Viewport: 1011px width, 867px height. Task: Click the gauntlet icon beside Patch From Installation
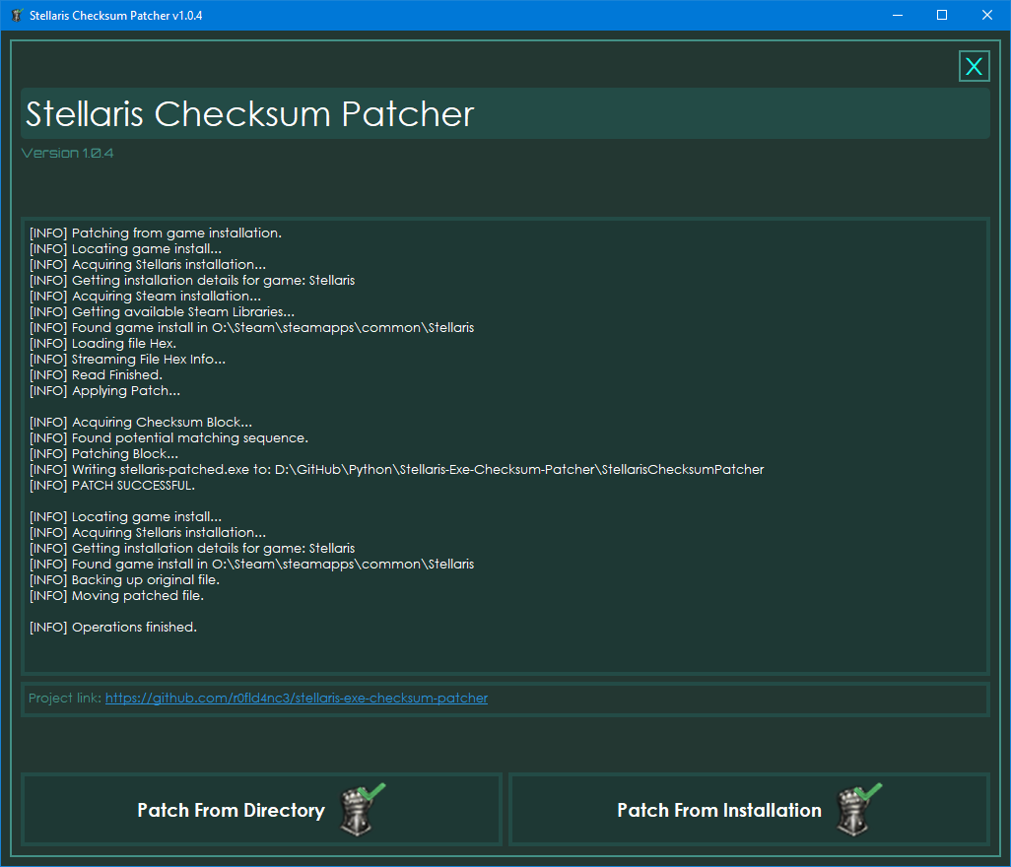pyautogui.click(x=858, y=810)
